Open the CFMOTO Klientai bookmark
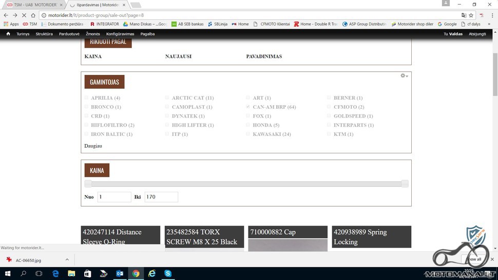Image resolution: width=498 pixels, height=280 pixels. pyautogui.click(x=272, y=24)
